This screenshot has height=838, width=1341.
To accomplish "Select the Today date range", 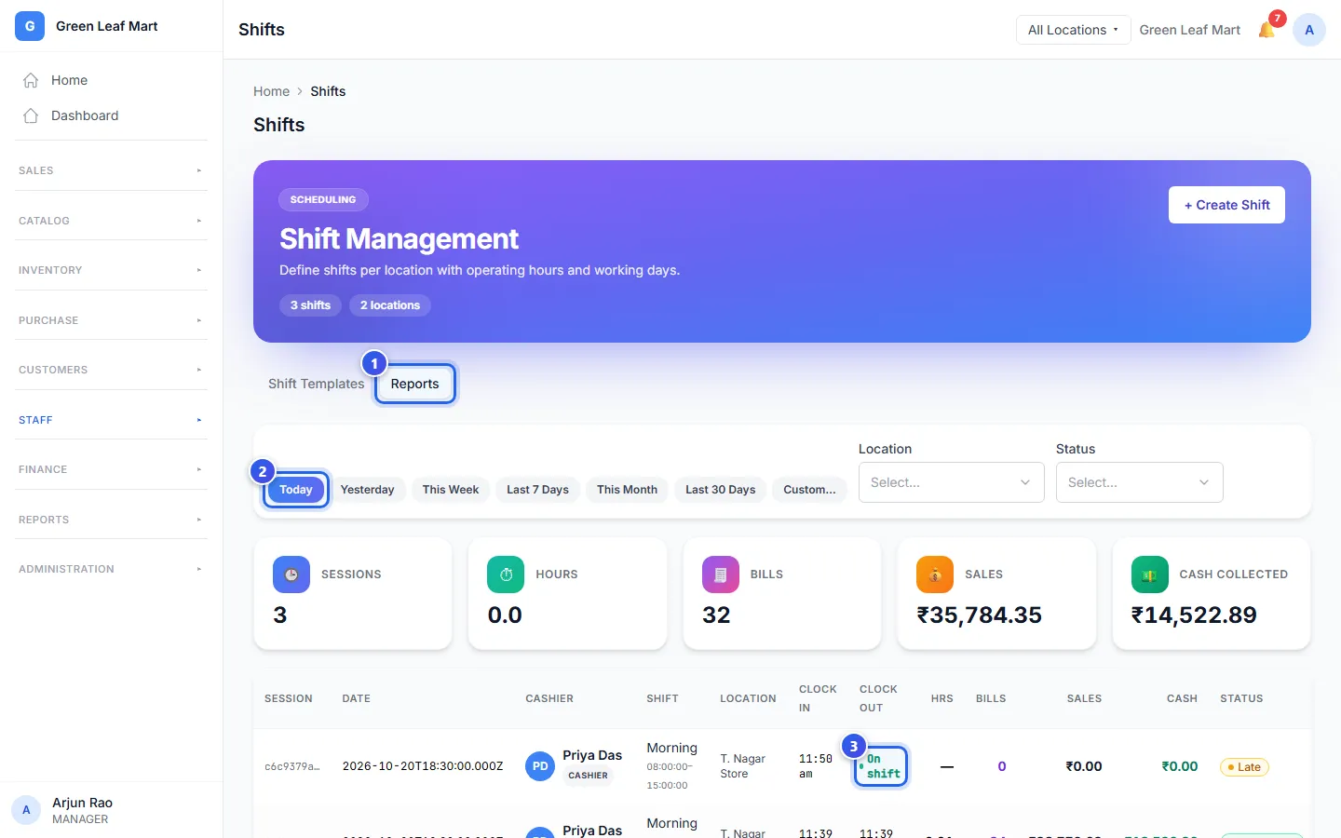I will [x=296, y=490].
